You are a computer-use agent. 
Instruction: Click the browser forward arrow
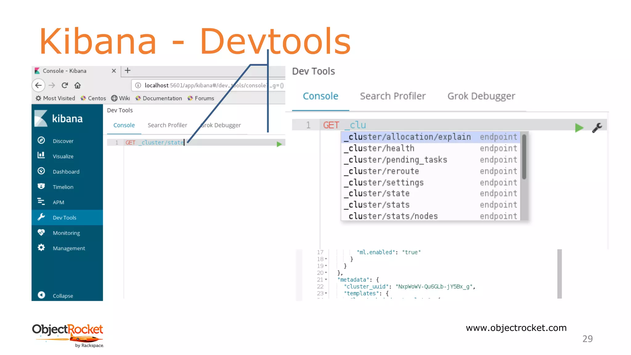tap(52, 85)
